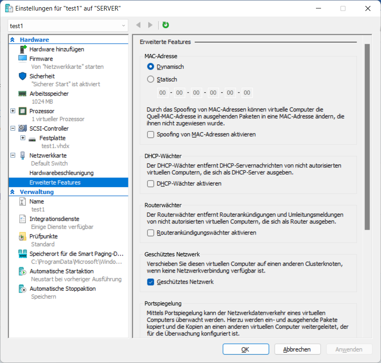This screenshot has width=381, height=363.
Task: Click the Integrationsdienste document icon
Action: 22,219
